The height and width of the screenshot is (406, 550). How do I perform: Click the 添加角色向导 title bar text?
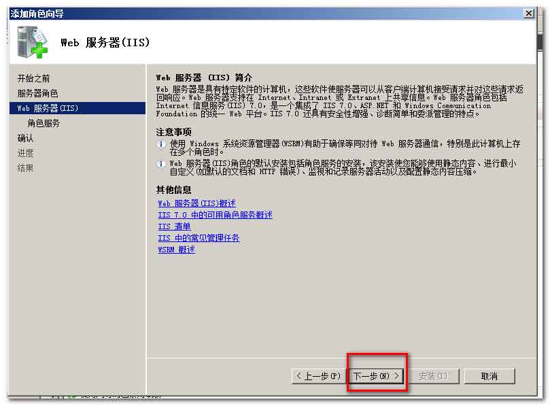(x=37, y=14)
